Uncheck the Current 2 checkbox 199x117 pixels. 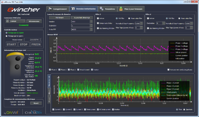pos(64,110)
